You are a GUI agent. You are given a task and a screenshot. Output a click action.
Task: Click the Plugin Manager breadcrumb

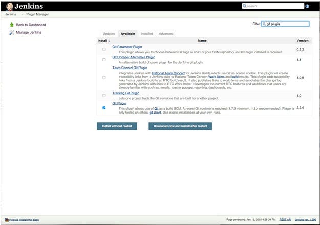coord(37,14)
